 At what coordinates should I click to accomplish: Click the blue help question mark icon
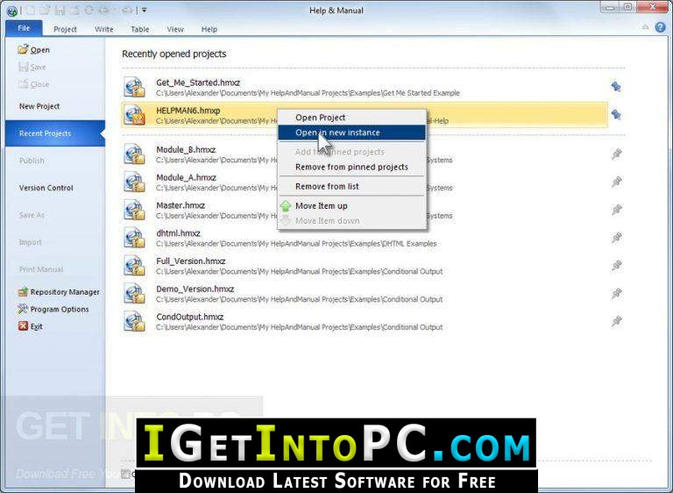[x=660, y=28]
